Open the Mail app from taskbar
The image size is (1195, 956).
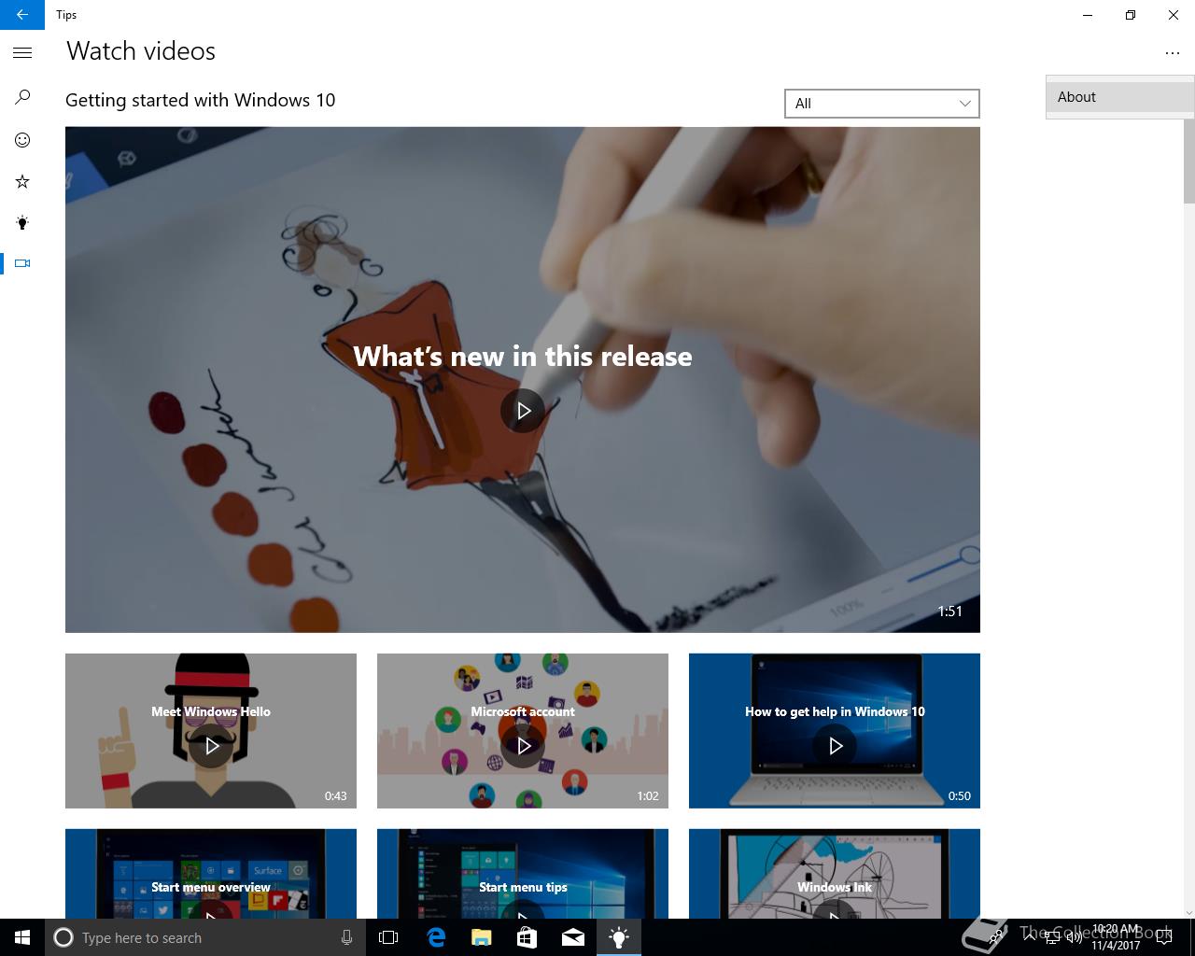pos(572,937)
